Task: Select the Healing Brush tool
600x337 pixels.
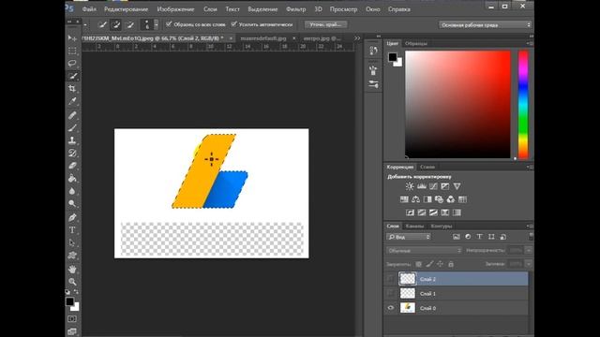Action: point(72,115)
